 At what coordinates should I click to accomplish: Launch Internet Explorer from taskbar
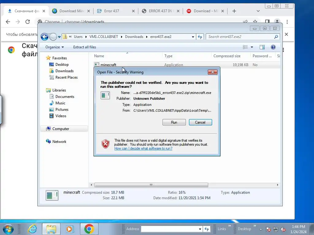point(32,229)
